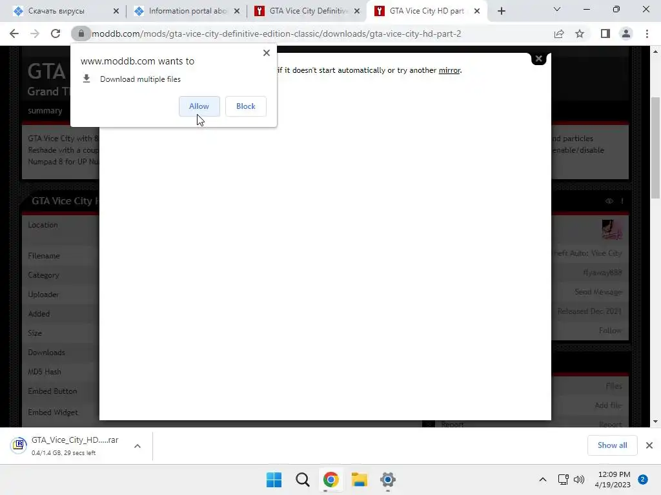The width and height of the screenshot is (661, 495).
Task: Toggle the eye watch icon in header
Action: (609, 201)
